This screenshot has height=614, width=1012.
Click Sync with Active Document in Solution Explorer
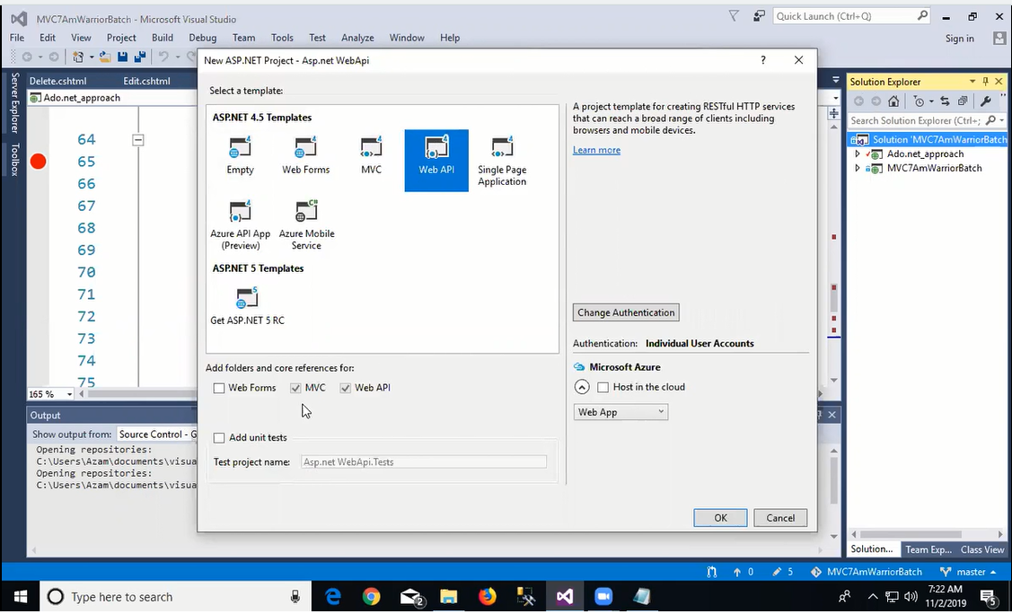pos(945,101)
